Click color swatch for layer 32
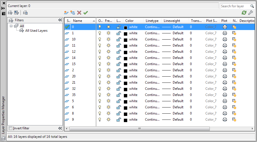This screenshot has height=142, width=257. pyautogui.click(x=126, y=89)
